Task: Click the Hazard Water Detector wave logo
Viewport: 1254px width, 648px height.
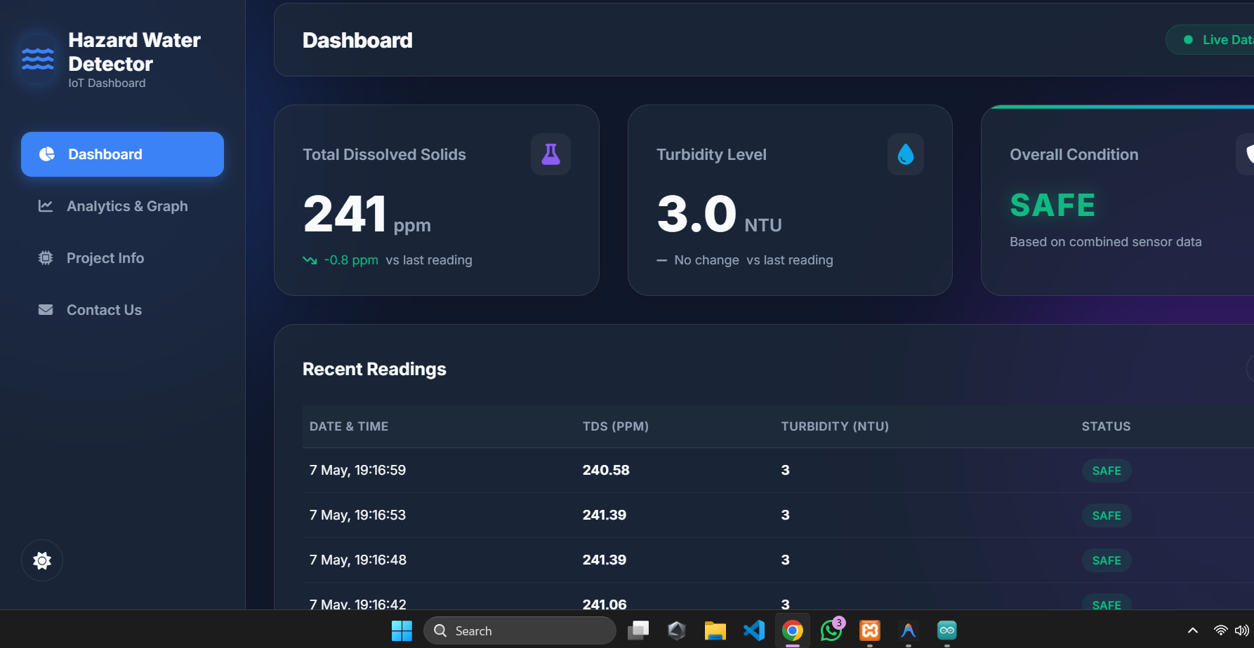Action: click(38, 60)
